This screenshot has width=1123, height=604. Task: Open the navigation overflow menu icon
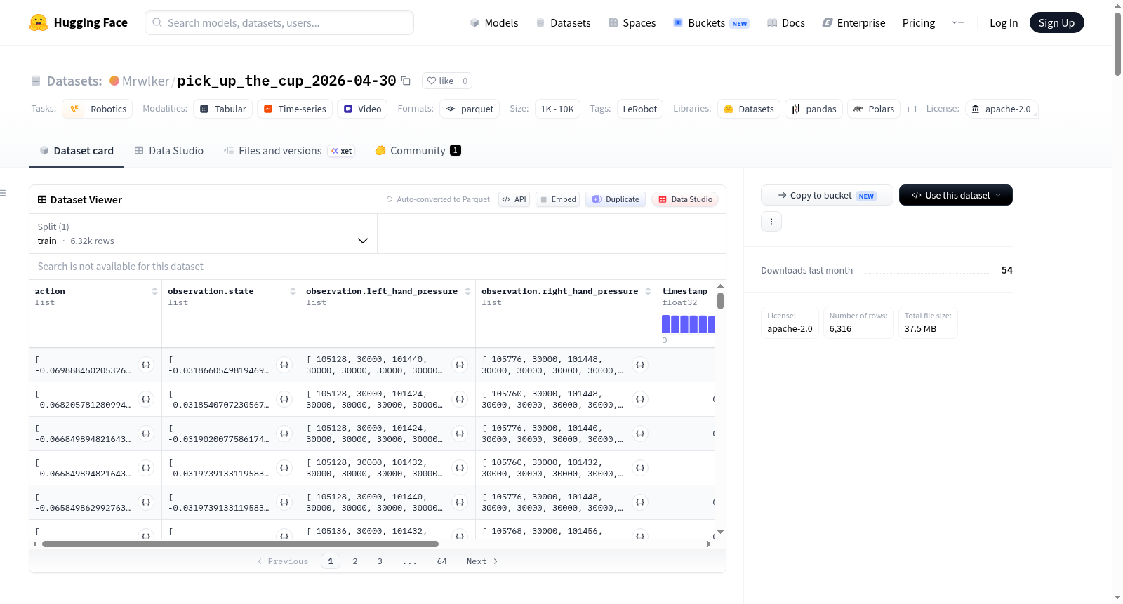coord(958,22)
